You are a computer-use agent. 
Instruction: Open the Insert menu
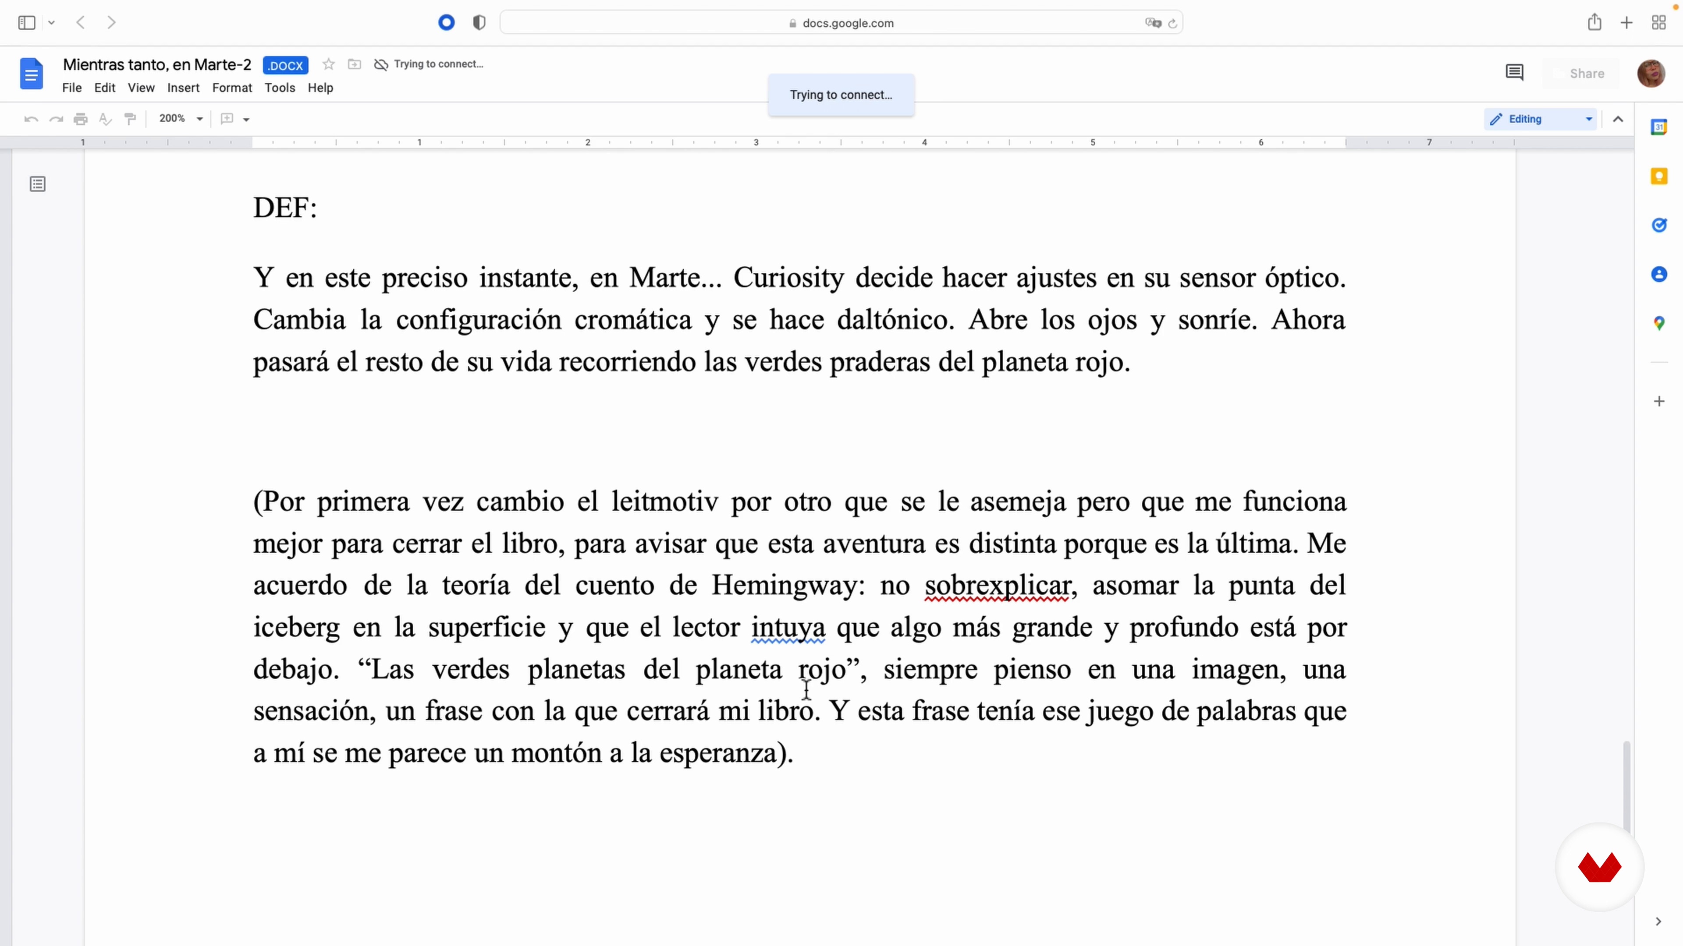coord(184,88)
